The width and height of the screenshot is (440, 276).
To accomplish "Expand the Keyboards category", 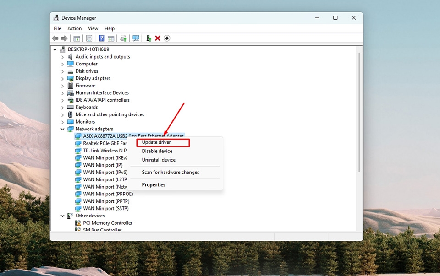I will click(x=63, y=107).
